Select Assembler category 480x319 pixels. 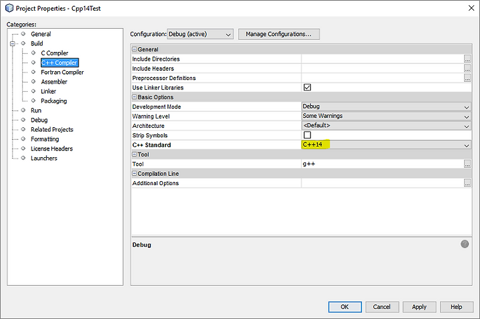pyautogui.click(x=54, y=82)
